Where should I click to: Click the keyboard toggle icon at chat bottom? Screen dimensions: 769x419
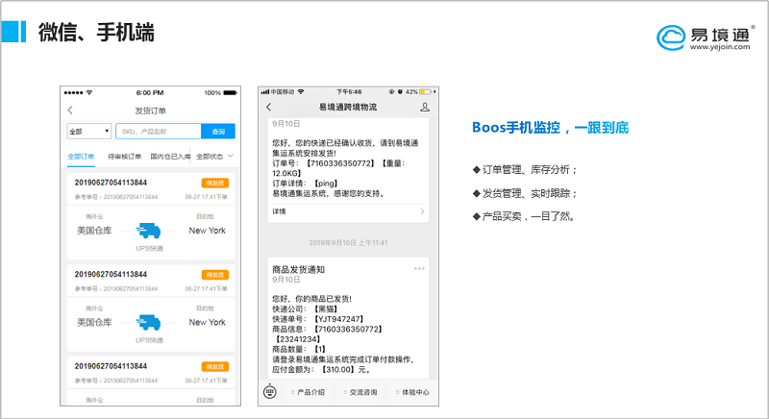[271, 392]
